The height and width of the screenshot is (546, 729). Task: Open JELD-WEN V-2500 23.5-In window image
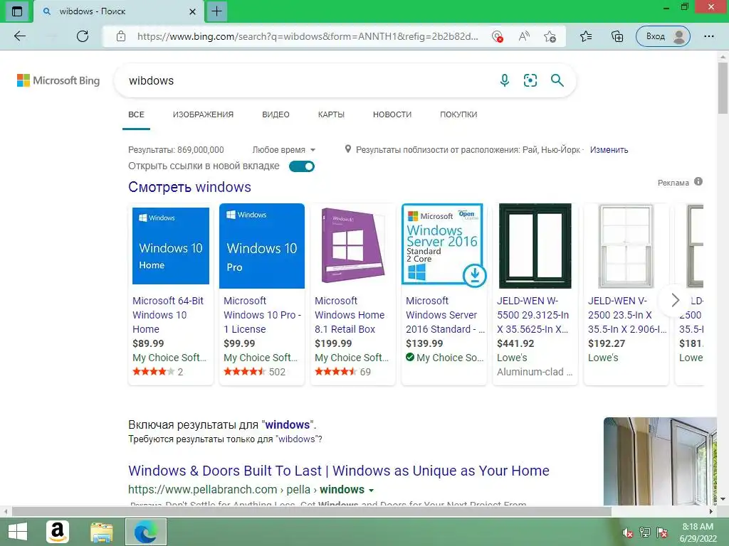pyautogui.click(x=626, y=245)
